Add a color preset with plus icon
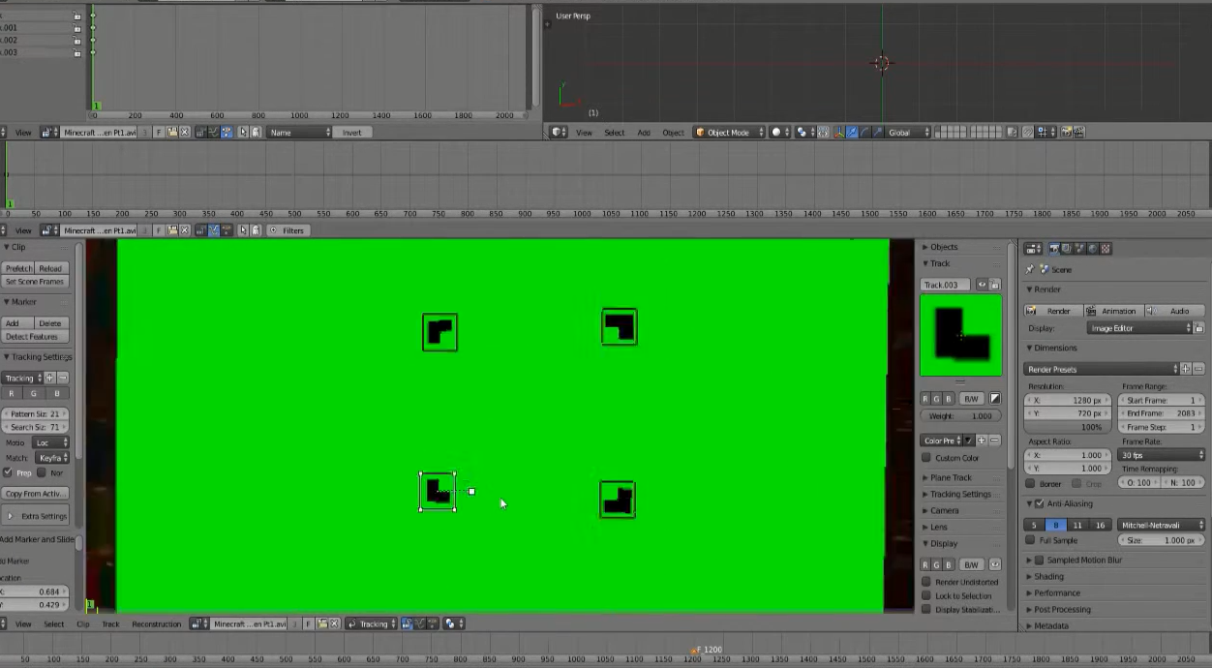The height and width of the screenshot is (668, 1212). tap(982, 440)
